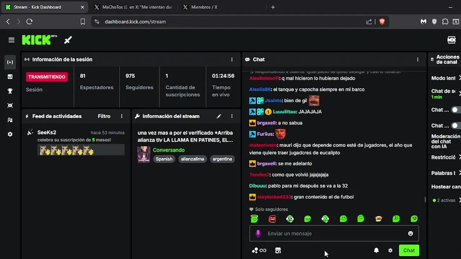Click the Brave shield icon in the address bar

382,22
